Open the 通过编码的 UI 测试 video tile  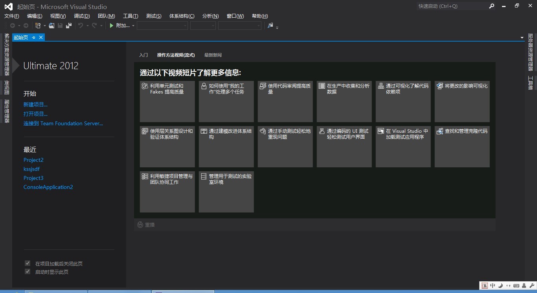pyautogui.click(x=344, y=146)
